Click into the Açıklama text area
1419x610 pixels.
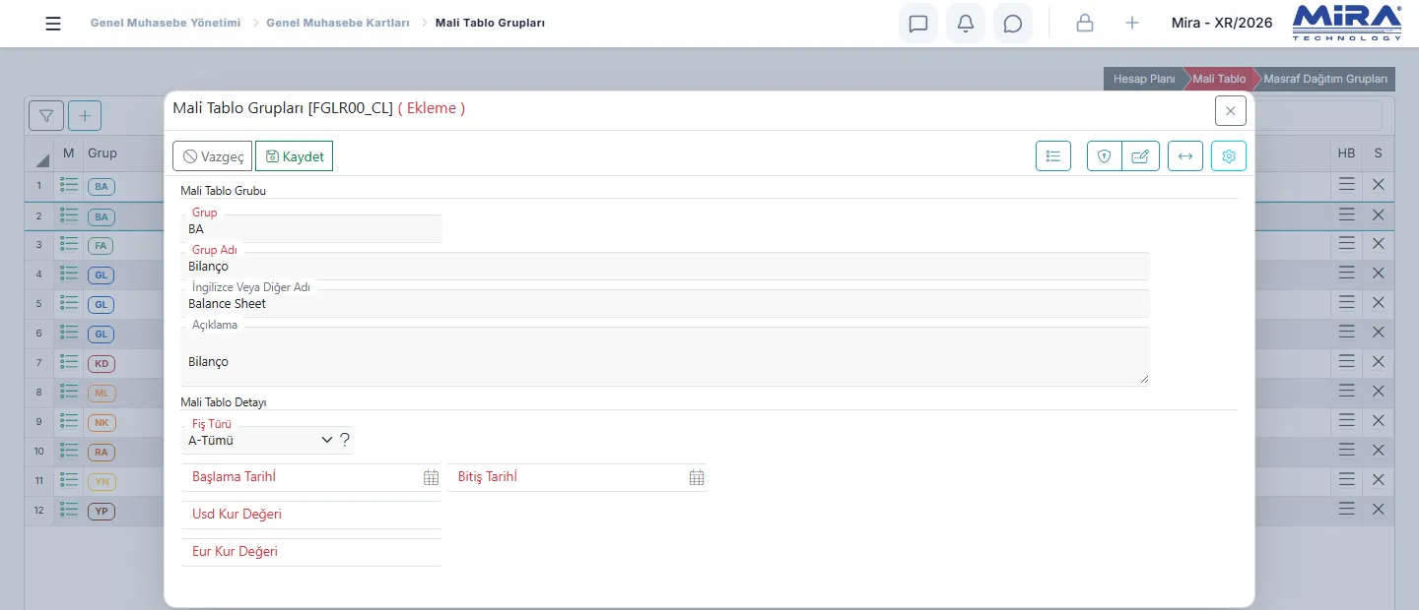coord(665,355)
